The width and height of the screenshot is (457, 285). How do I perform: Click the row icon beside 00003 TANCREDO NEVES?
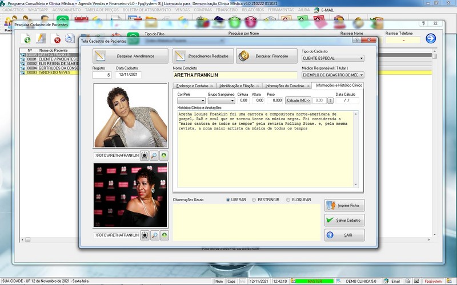pos(23,72)
